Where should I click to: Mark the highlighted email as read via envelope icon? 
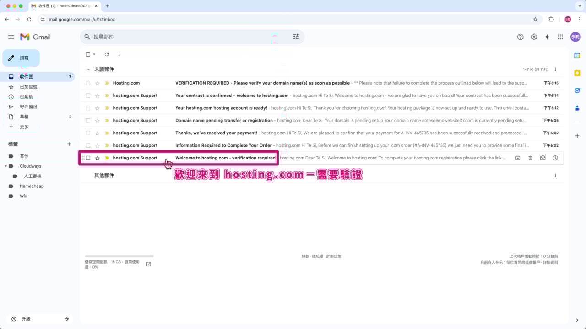543,158
